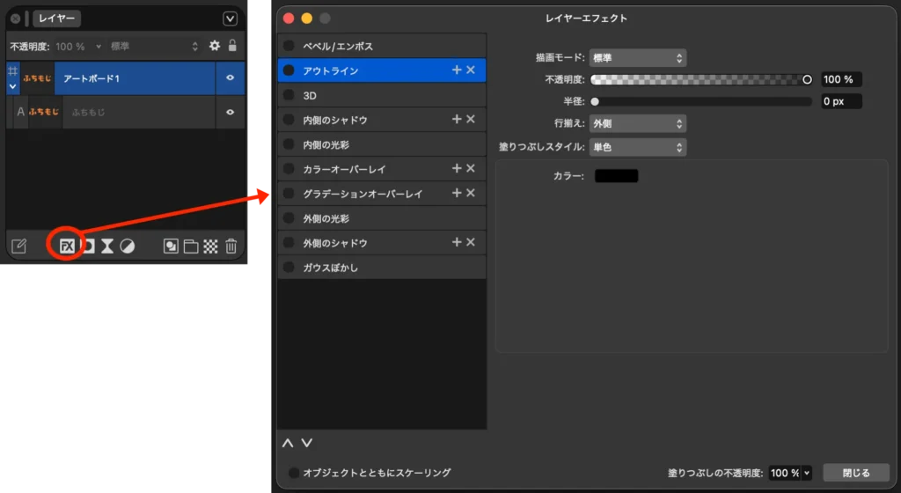901x493 pixels.
Task: Open the 行揃え dropdown
Action: pos(638,123)
